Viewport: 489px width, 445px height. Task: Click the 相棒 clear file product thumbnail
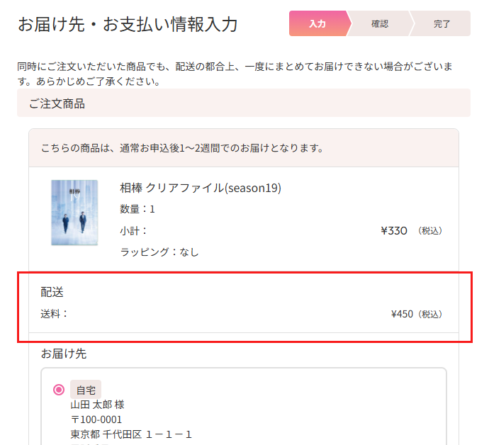[74, 213]
